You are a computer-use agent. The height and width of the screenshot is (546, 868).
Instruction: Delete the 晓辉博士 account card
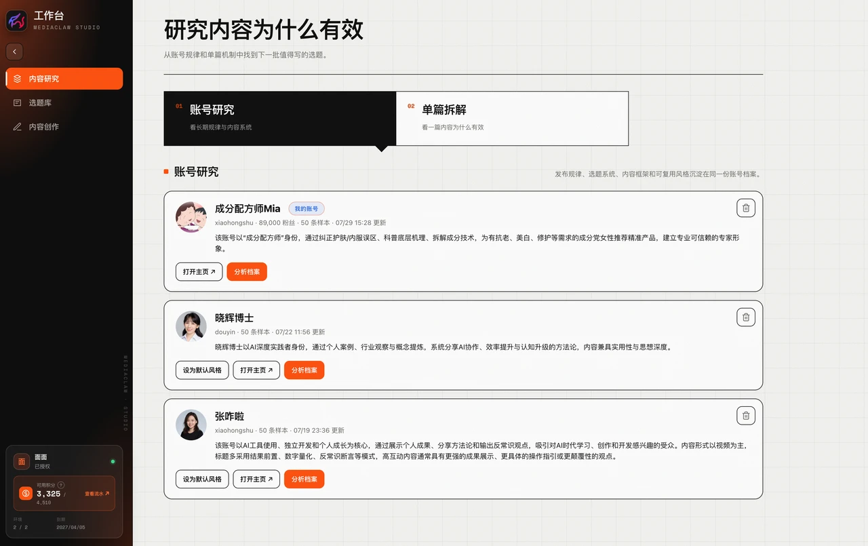click(746, 317)
